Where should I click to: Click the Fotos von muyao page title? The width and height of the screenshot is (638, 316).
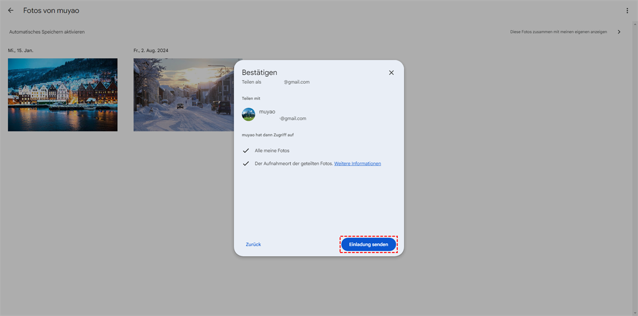pos(51,11)
